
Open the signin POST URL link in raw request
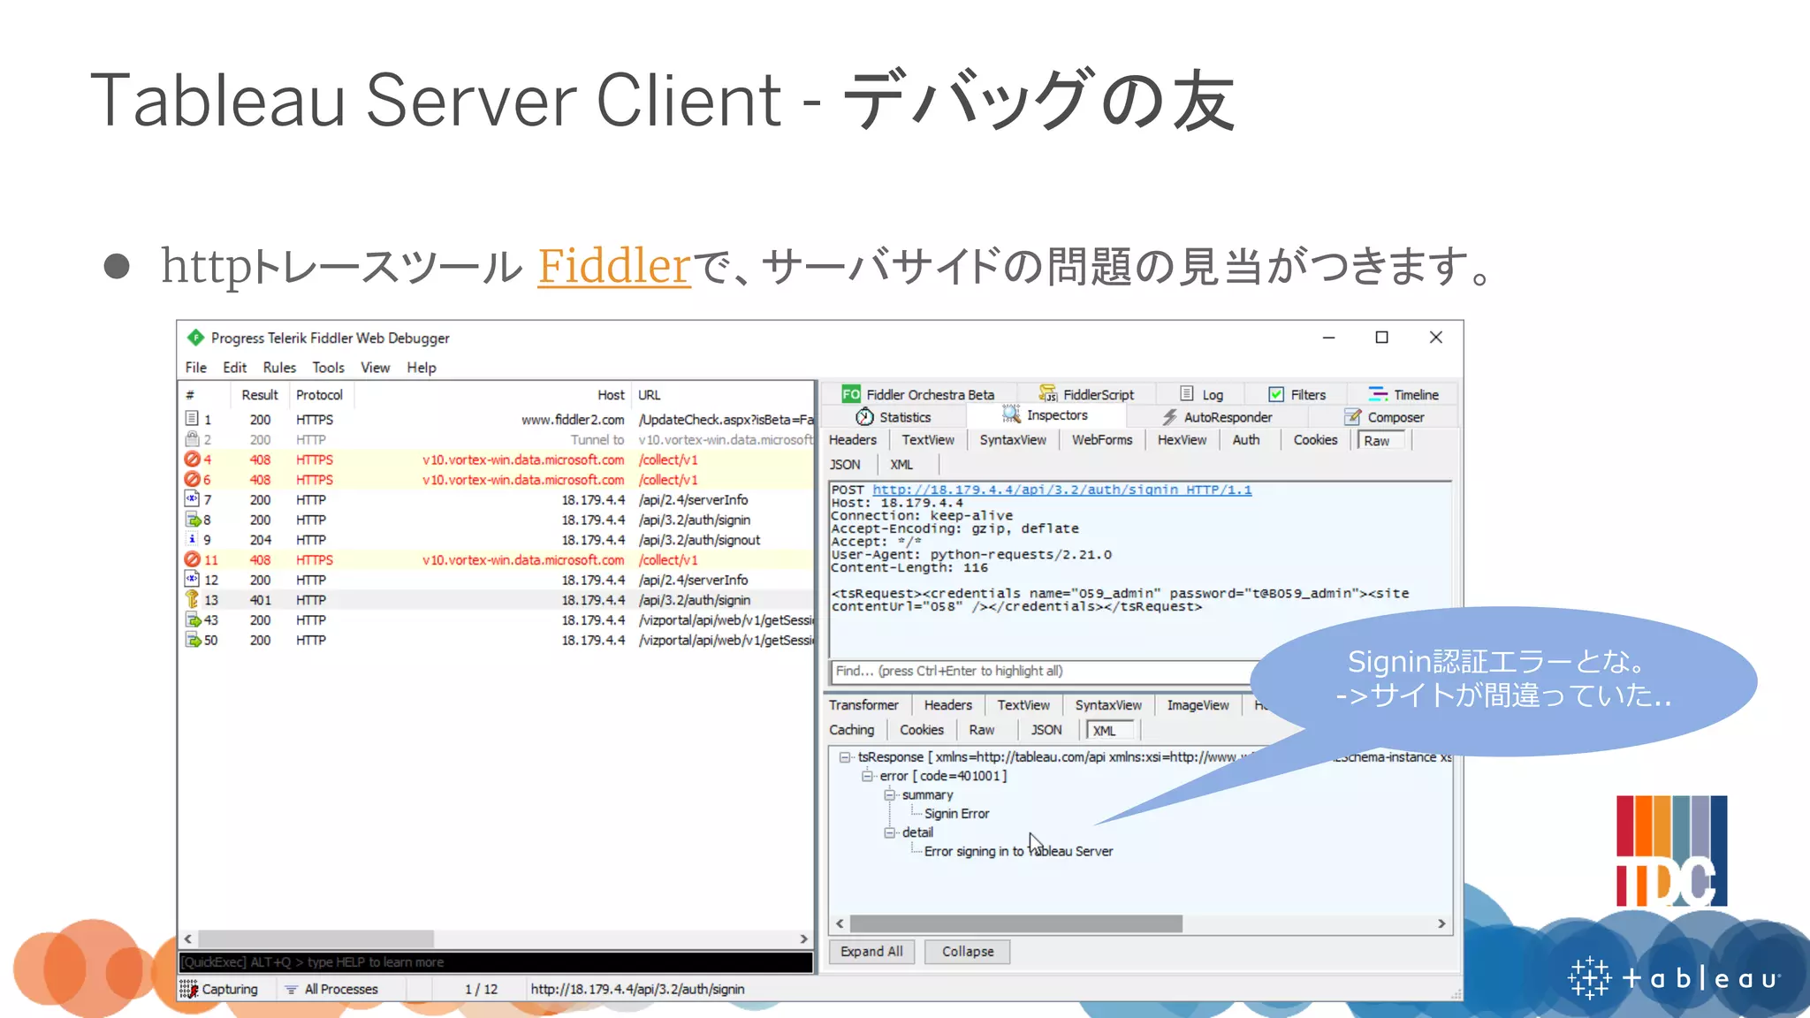click(x=1062, y=490)
